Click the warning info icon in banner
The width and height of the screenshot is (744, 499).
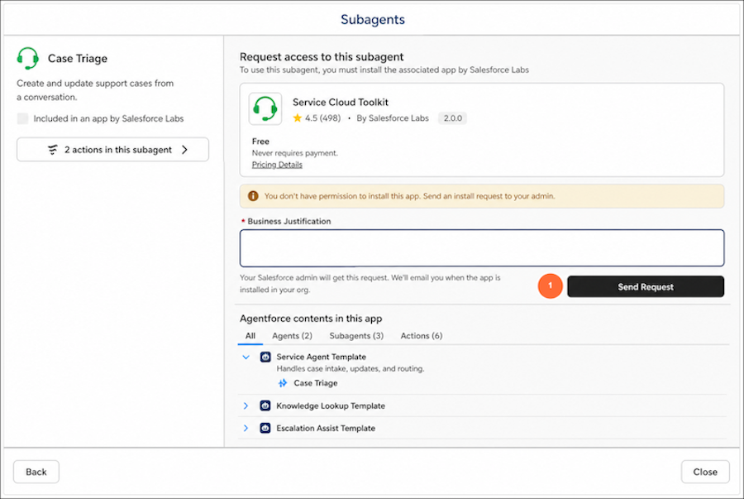point(253,196)
